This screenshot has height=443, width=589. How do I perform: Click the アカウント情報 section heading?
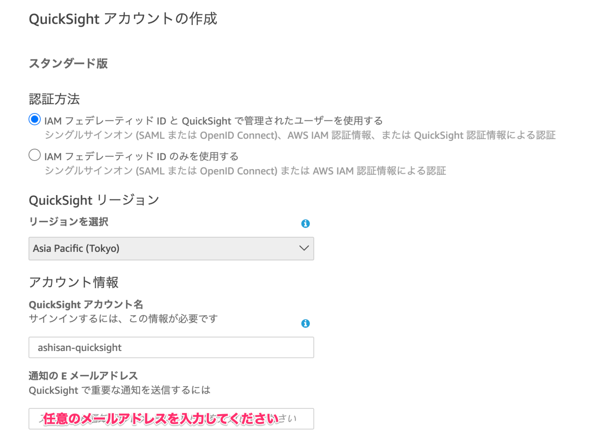pyautogui.click(x=74, y=282)
